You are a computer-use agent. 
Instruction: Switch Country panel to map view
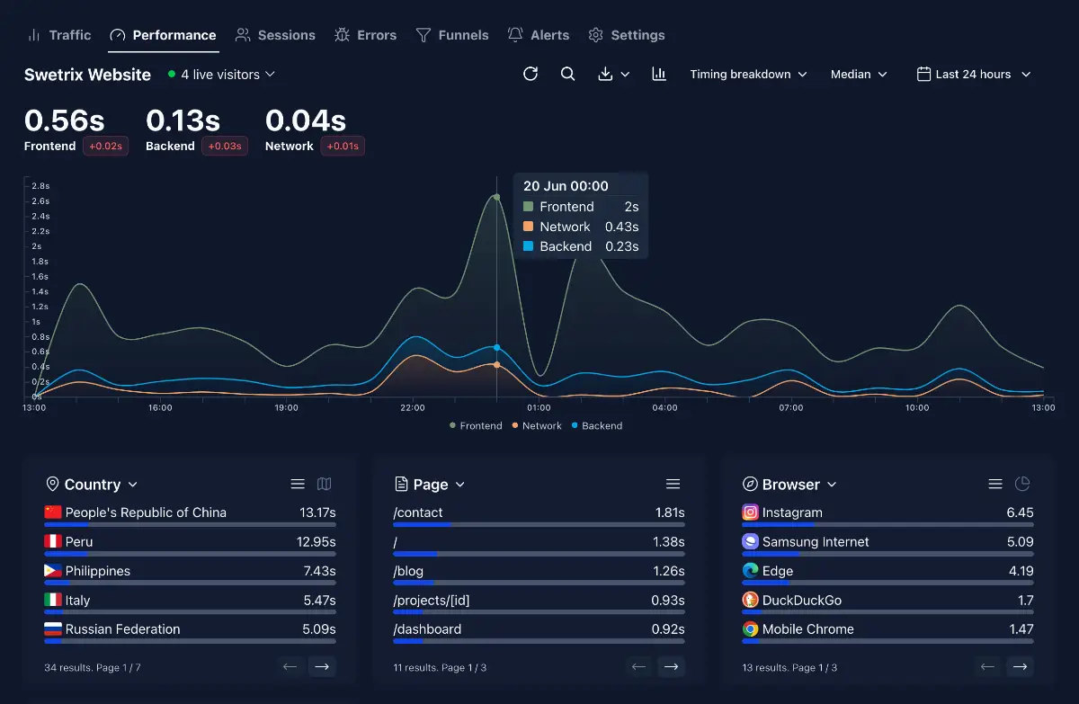325,484
